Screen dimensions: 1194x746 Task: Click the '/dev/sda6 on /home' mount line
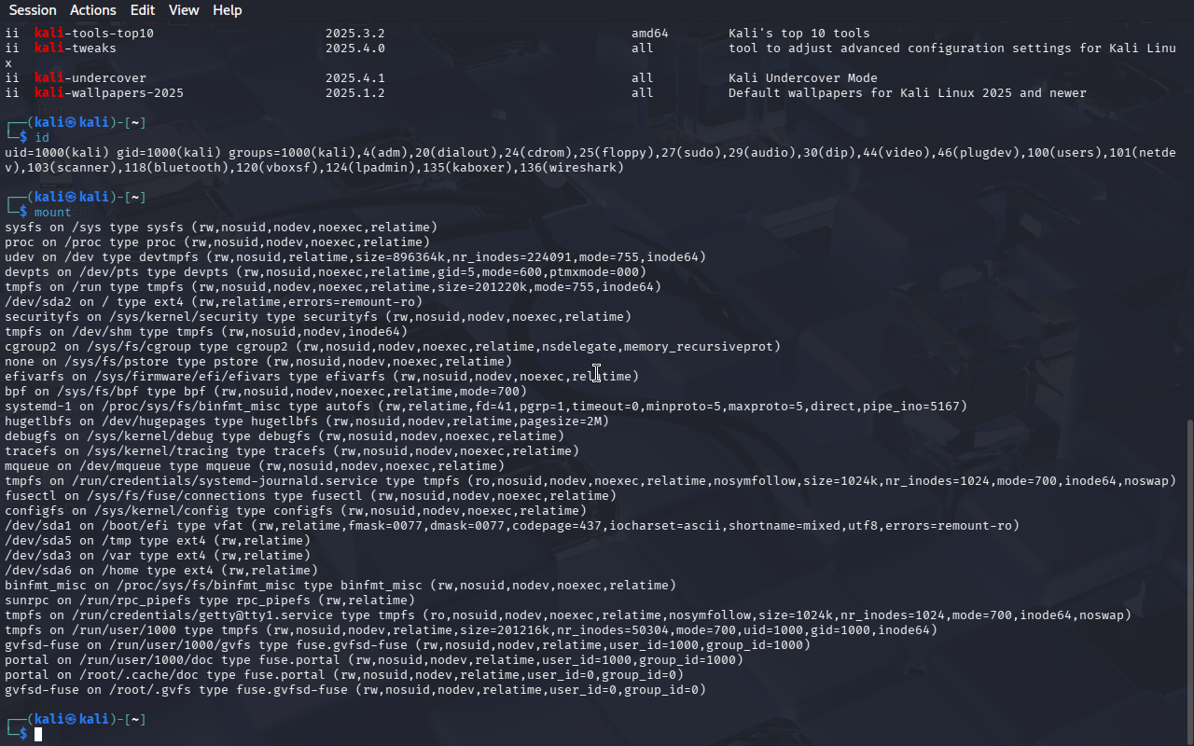(161, 571)
